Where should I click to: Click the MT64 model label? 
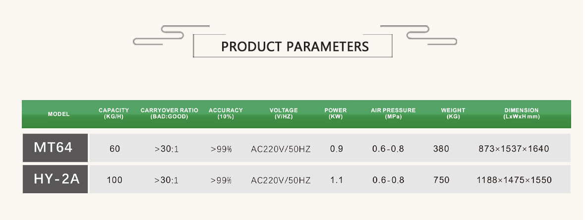coord(53,148)
